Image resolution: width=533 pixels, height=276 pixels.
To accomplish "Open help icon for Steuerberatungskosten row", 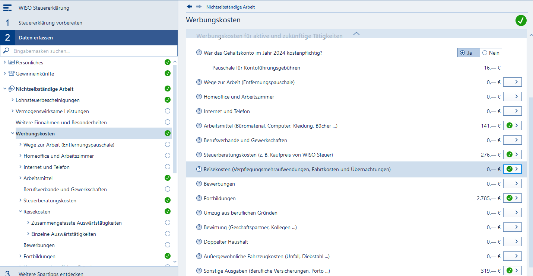I will [199, 155].
